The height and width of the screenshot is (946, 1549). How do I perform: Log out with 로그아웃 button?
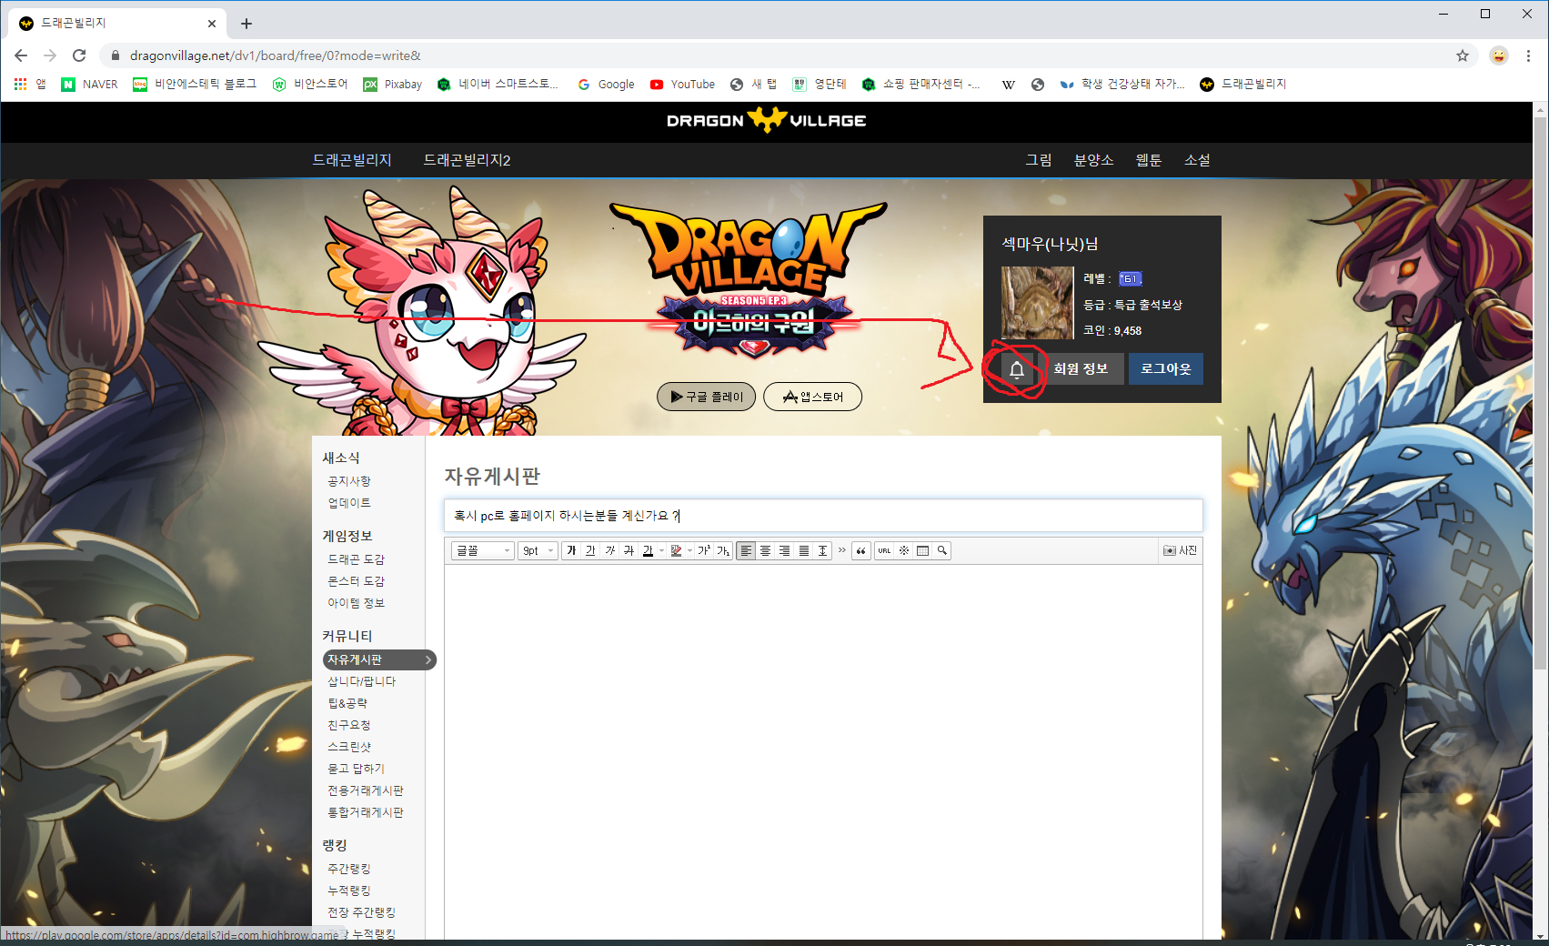[x=1166, y=368]
